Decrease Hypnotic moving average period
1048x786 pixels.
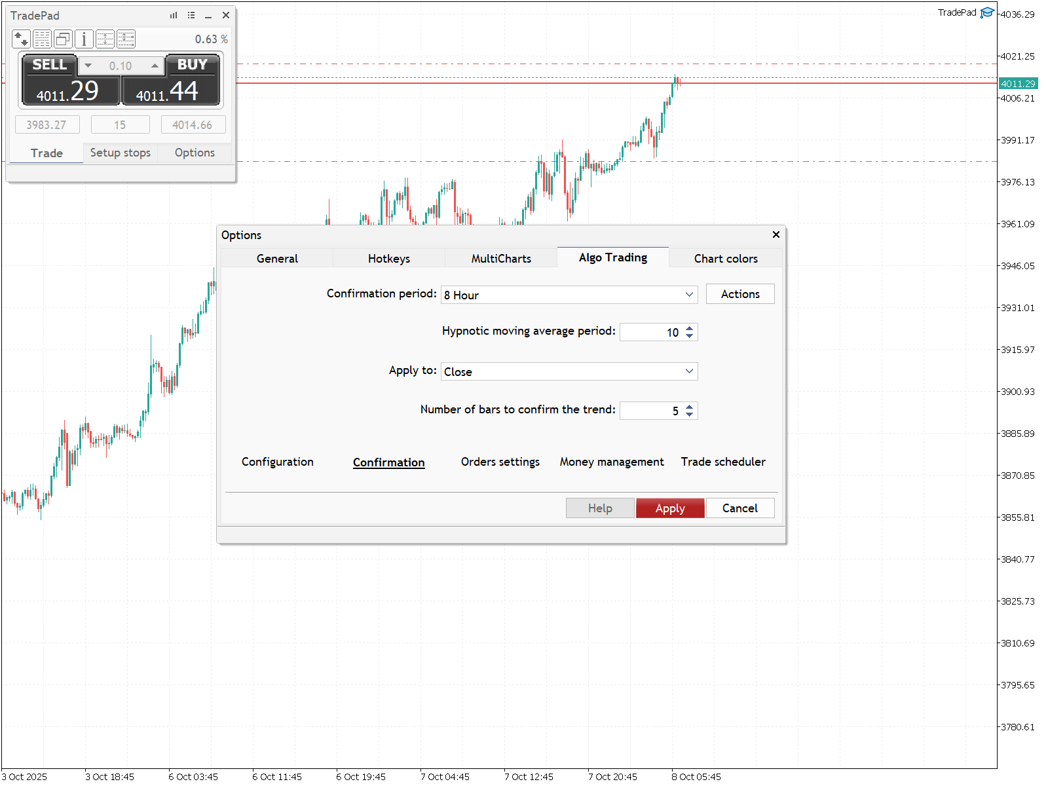[690, 336]
